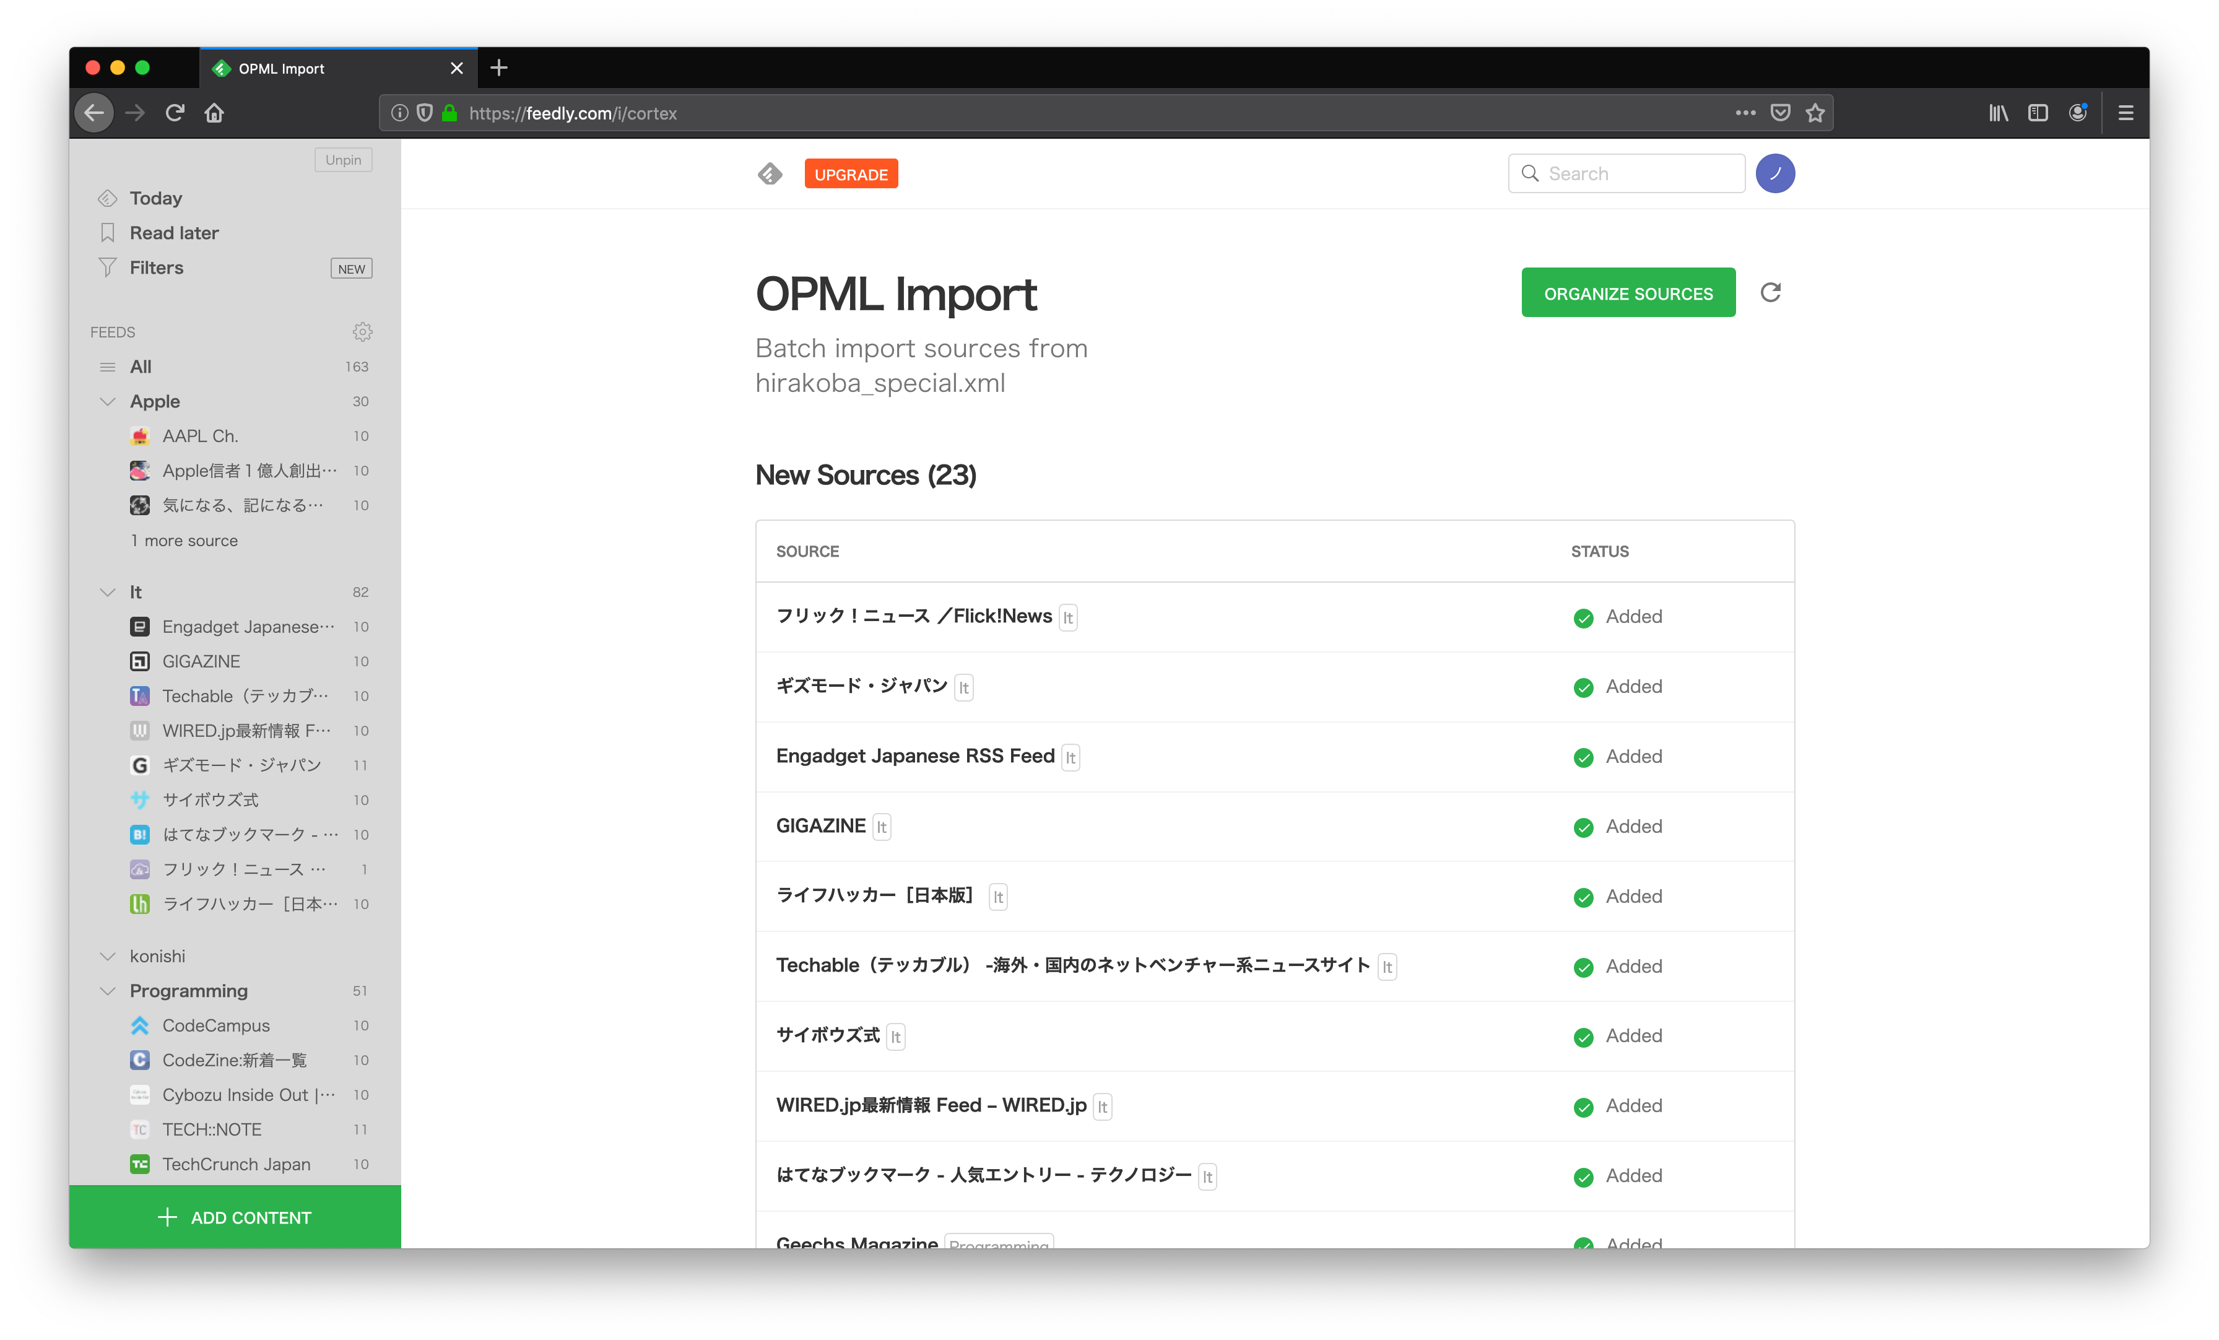The width and height of the screenshot is (2219, 1340).
Task: Collapse the Apple feed category
Action: pyautogui.click(x=108, y=402)
